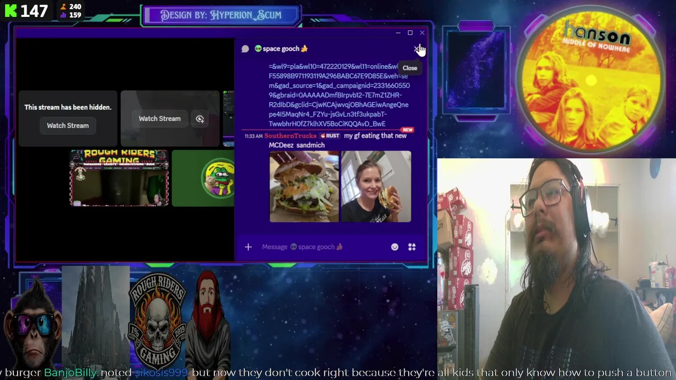The image size is (676, 380).
Task: Open the apps launcher icon in message bar
Action: click(x=412, y=247)
